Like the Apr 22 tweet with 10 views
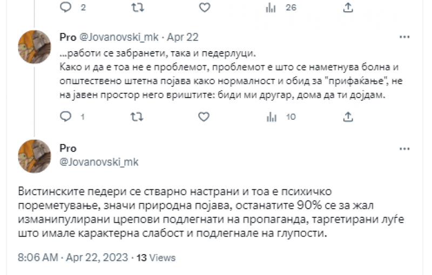 (204, 116)
